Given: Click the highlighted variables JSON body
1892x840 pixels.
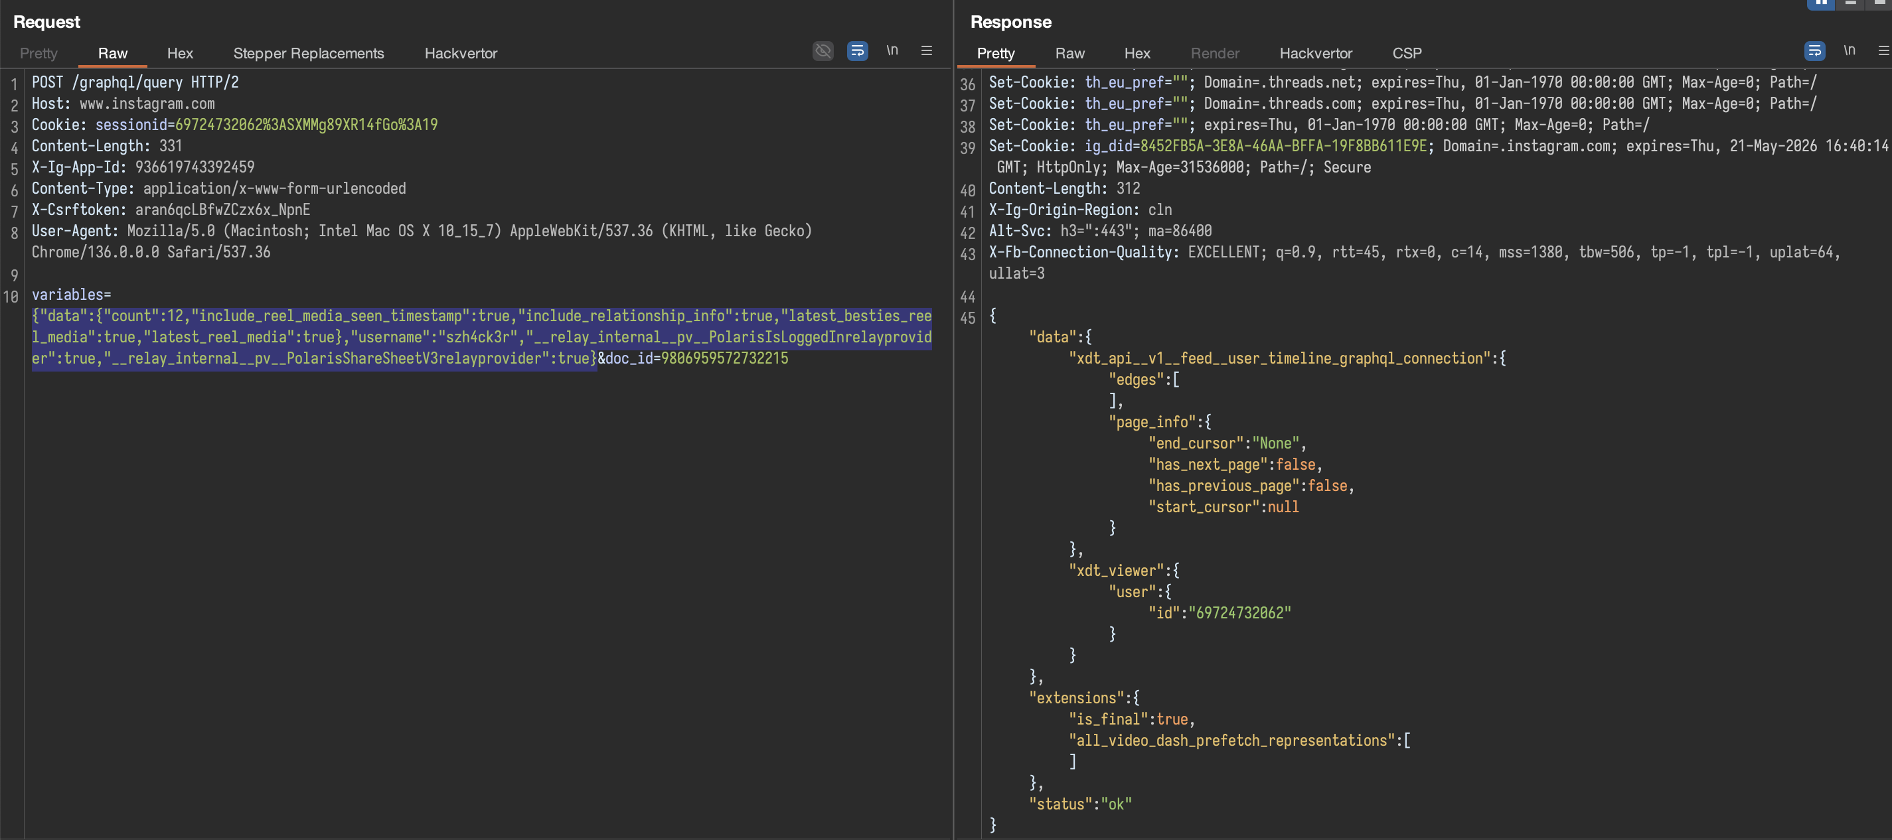Looking at the screenshot, I should [x=482, y=338].
